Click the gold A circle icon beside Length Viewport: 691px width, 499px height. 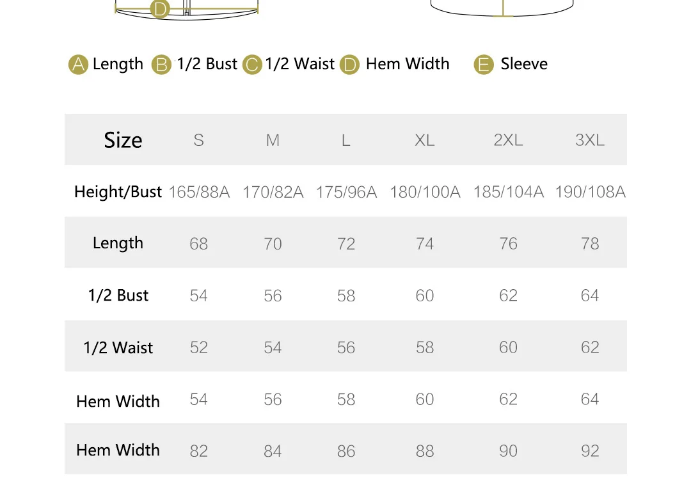coord(79,65)
